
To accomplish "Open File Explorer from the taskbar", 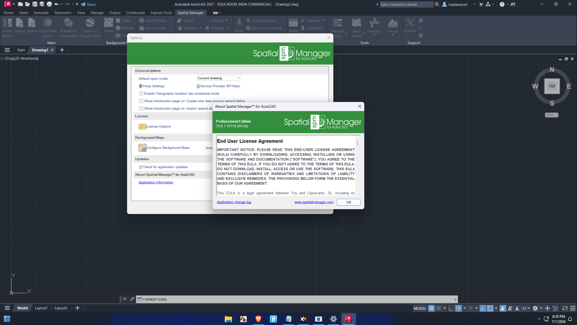I will click(228, 319).
